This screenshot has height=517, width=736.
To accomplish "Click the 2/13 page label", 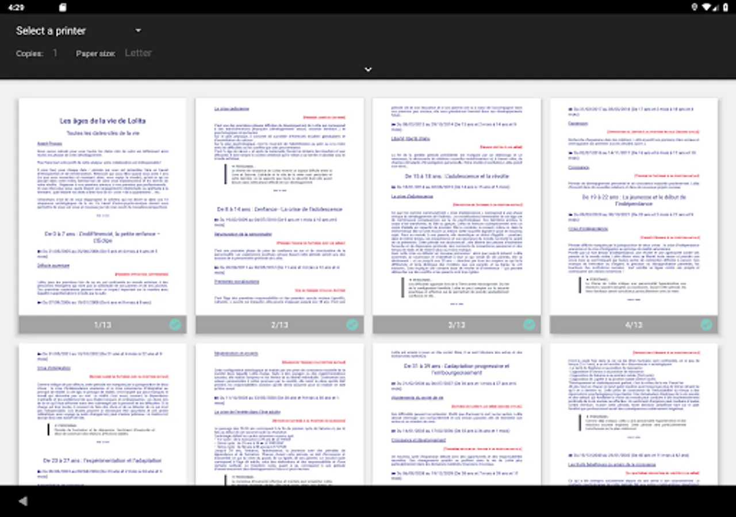I will 279,325.
